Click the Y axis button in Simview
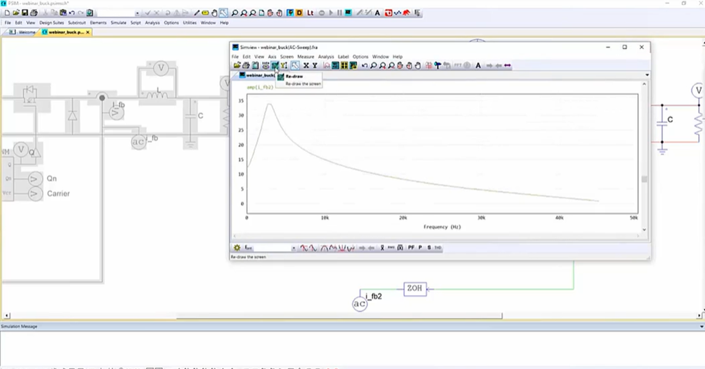Viewport: 705px width, 369px height. [x=314, y=65]
